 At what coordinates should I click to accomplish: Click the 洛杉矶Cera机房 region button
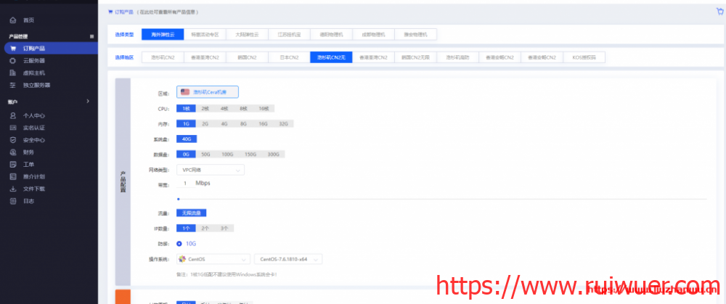208,92
